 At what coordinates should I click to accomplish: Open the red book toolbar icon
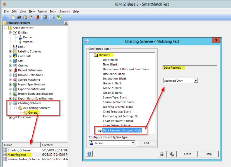pos(38,17)
